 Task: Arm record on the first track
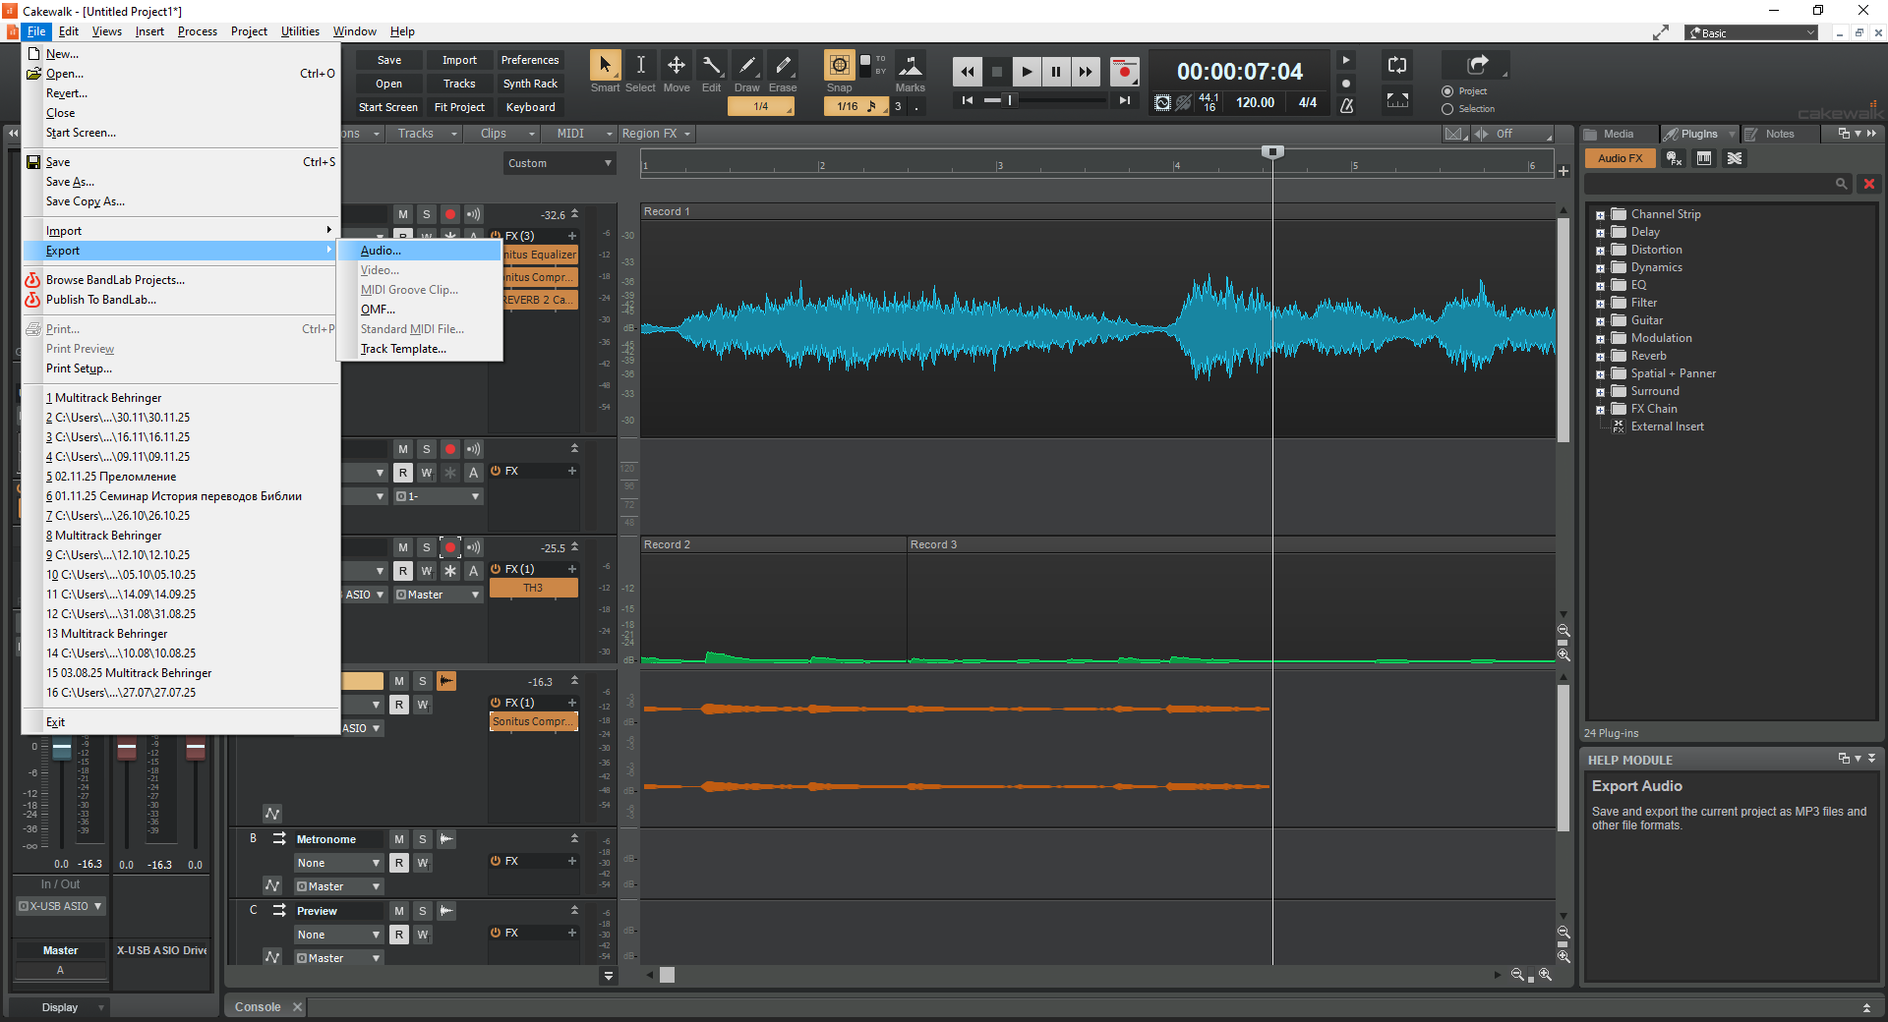pos(450,214)
